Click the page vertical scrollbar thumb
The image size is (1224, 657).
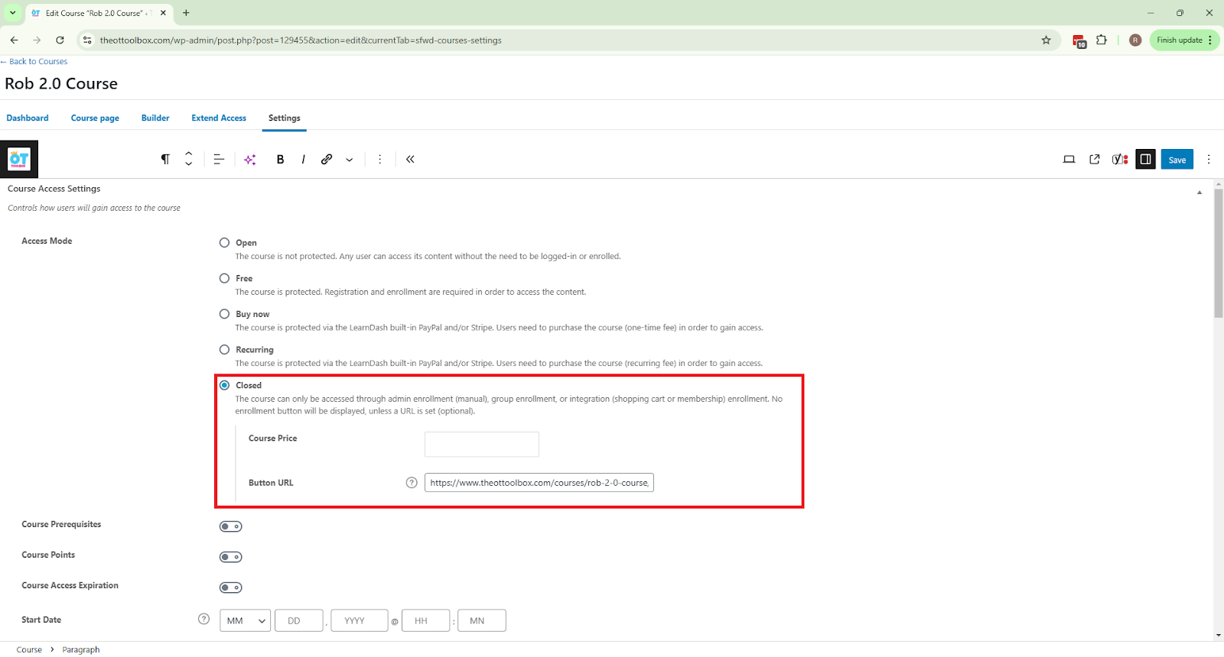click(1219, 253)
